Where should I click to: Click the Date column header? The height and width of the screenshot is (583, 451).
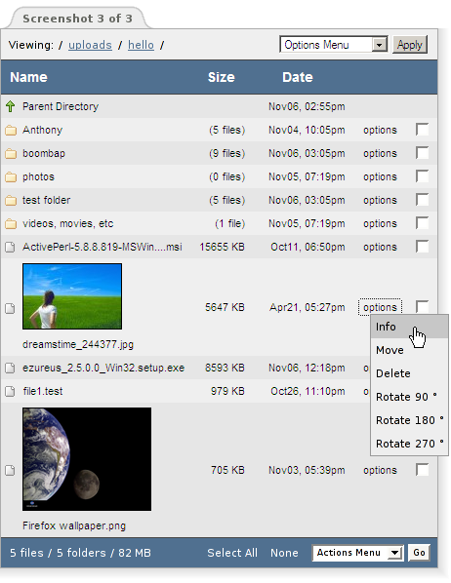[298, 77]
